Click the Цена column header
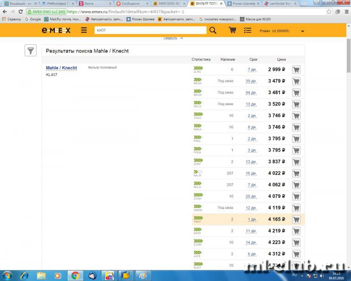Viewport: 351px width, 281px height. click(x=281, y=59)
